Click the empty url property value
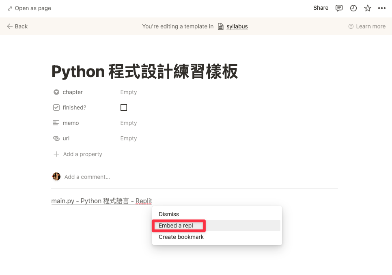This screenshot has width=392, height=275. pyautogui.click(x=129, y=138)
